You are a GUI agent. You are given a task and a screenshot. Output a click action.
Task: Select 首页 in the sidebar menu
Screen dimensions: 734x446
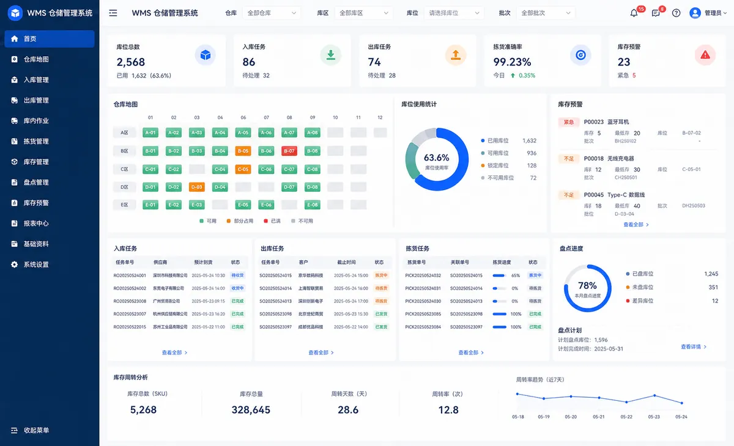pyautogui.click(x=50, y=38)
